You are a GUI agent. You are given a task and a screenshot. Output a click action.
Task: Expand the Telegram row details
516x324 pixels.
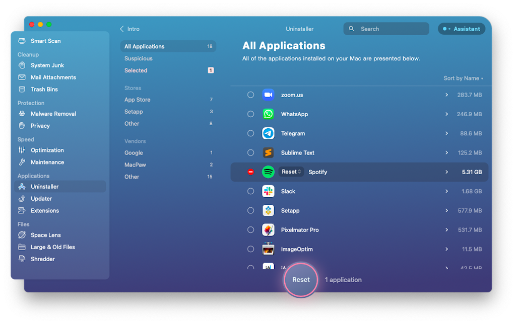click(446, 133)
